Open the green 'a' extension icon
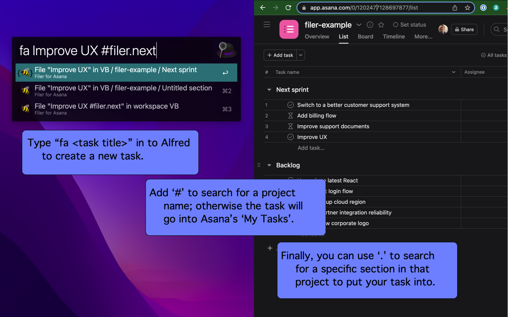The height and width of the screenshot is (317, 508). (x=496, y=8)
